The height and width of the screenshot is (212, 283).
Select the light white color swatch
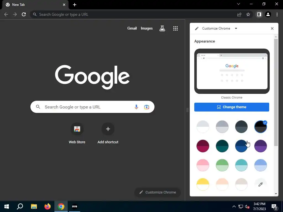pos(203,126)
